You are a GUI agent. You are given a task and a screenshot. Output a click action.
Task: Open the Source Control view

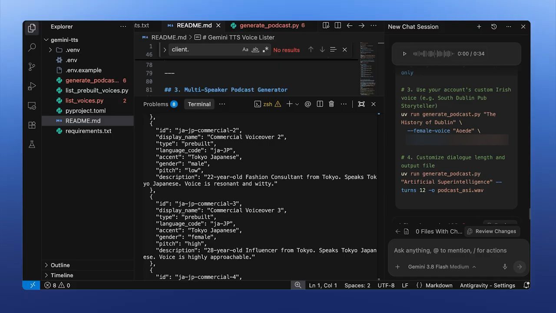click(x=32, y=67)
